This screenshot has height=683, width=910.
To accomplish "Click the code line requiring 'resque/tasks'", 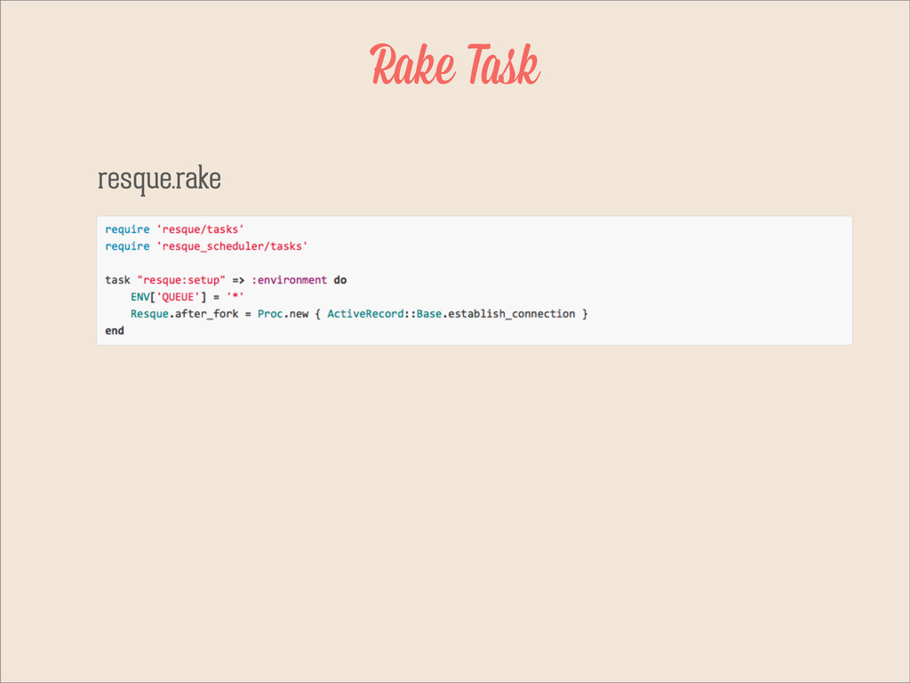I will tap(175, 229).
